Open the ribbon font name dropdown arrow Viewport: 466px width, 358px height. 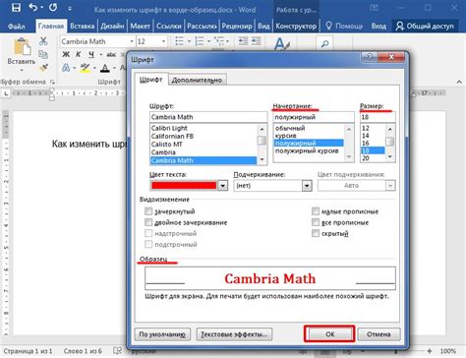(132, 41)
